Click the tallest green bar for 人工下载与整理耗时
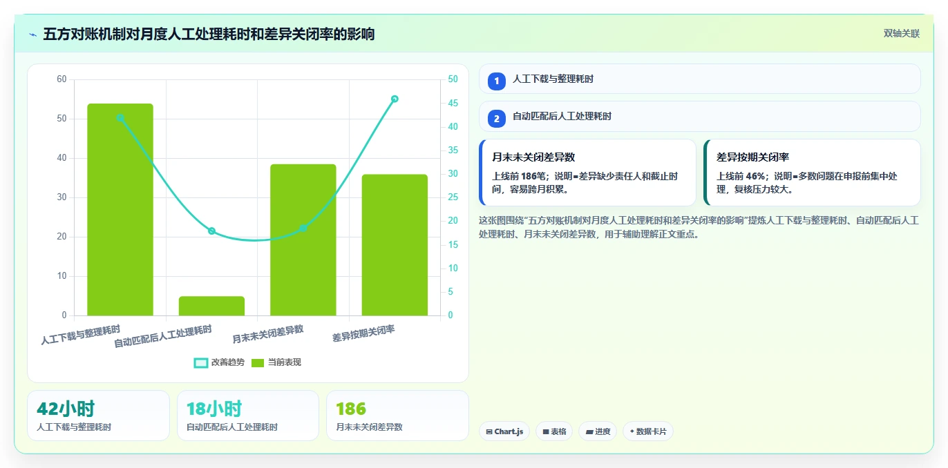948x468 pixels. click(120, 210)
